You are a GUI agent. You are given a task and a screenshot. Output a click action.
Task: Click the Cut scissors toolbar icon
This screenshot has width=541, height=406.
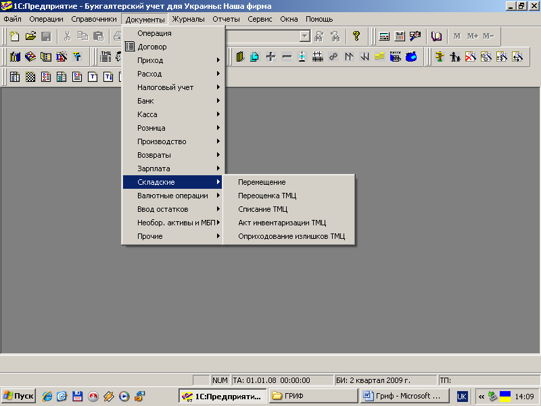pos(67,37)
